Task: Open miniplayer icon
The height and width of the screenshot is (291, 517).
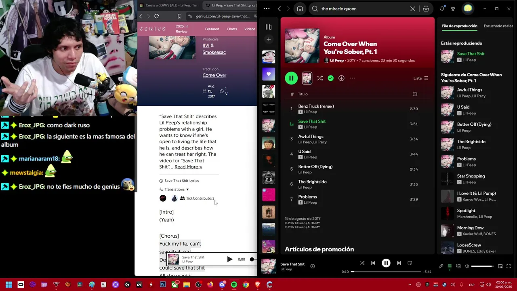Action: click(x=500, y=266)
